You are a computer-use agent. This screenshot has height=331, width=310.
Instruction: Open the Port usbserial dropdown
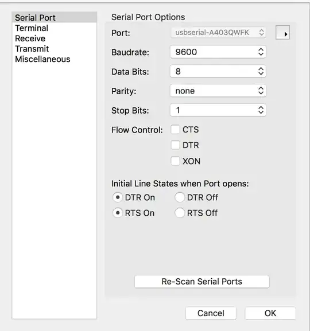click(x=218, y=33)
